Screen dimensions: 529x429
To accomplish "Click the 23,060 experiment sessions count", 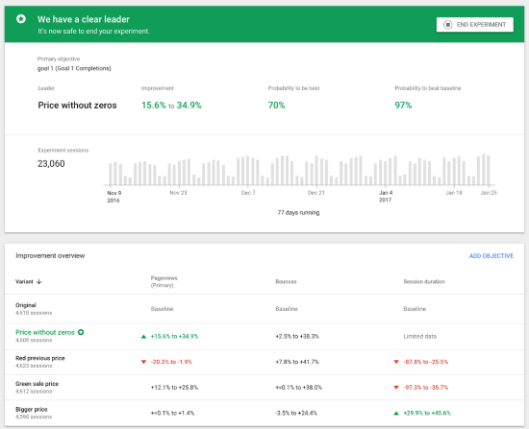I will pos(51,164).
